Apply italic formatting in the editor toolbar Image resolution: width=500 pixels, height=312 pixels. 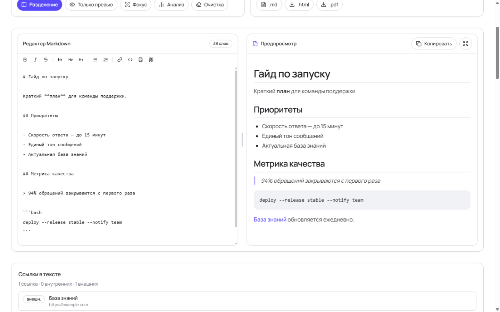tap(35, 60)
